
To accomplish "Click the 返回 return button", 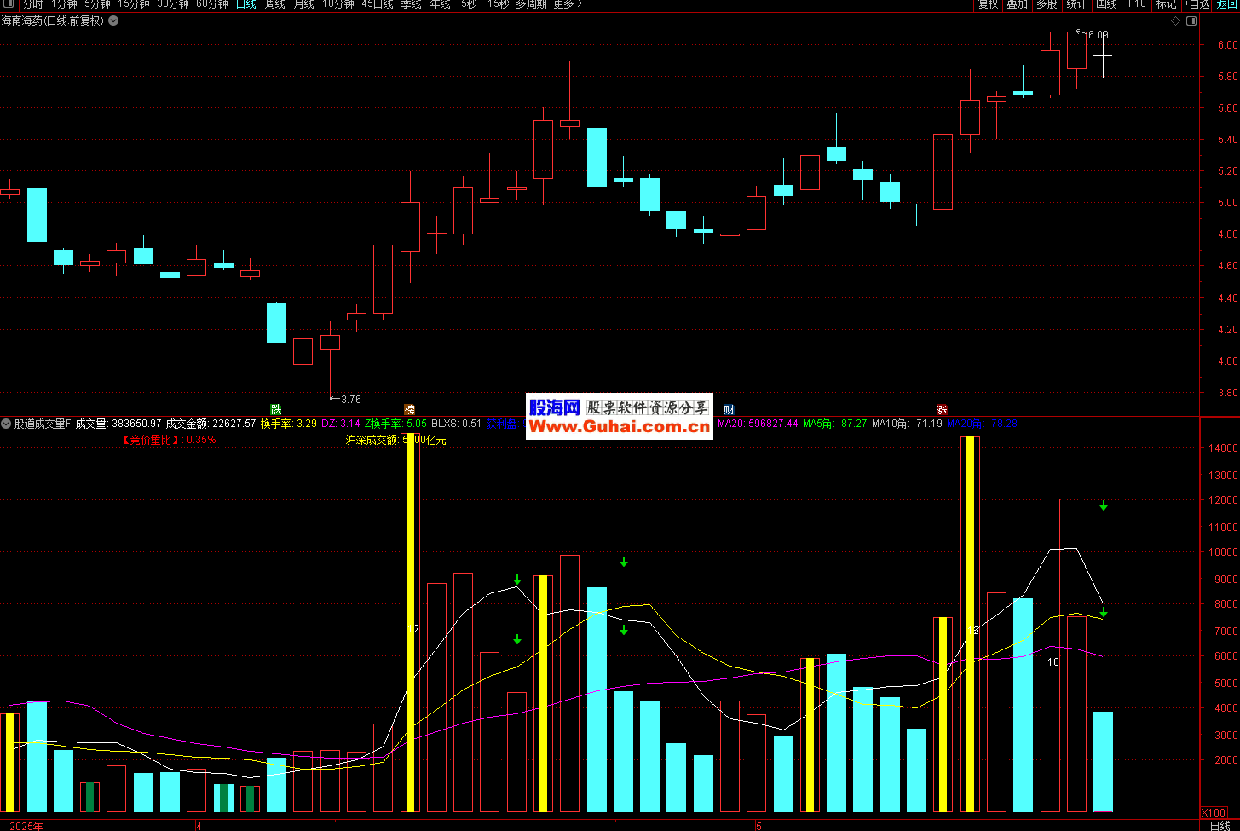I will pos(1227,4).
